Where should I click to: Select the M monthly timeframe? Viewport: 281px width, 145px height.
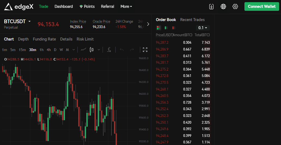[67, 50]
